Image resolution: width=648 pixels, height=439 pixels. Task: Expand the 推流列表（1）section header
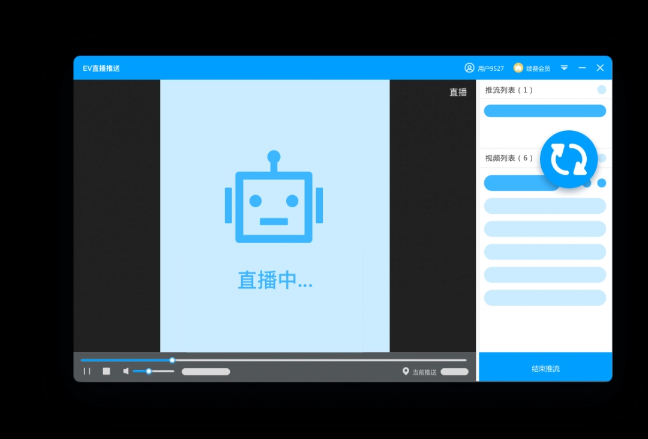[x=508, y=89]
